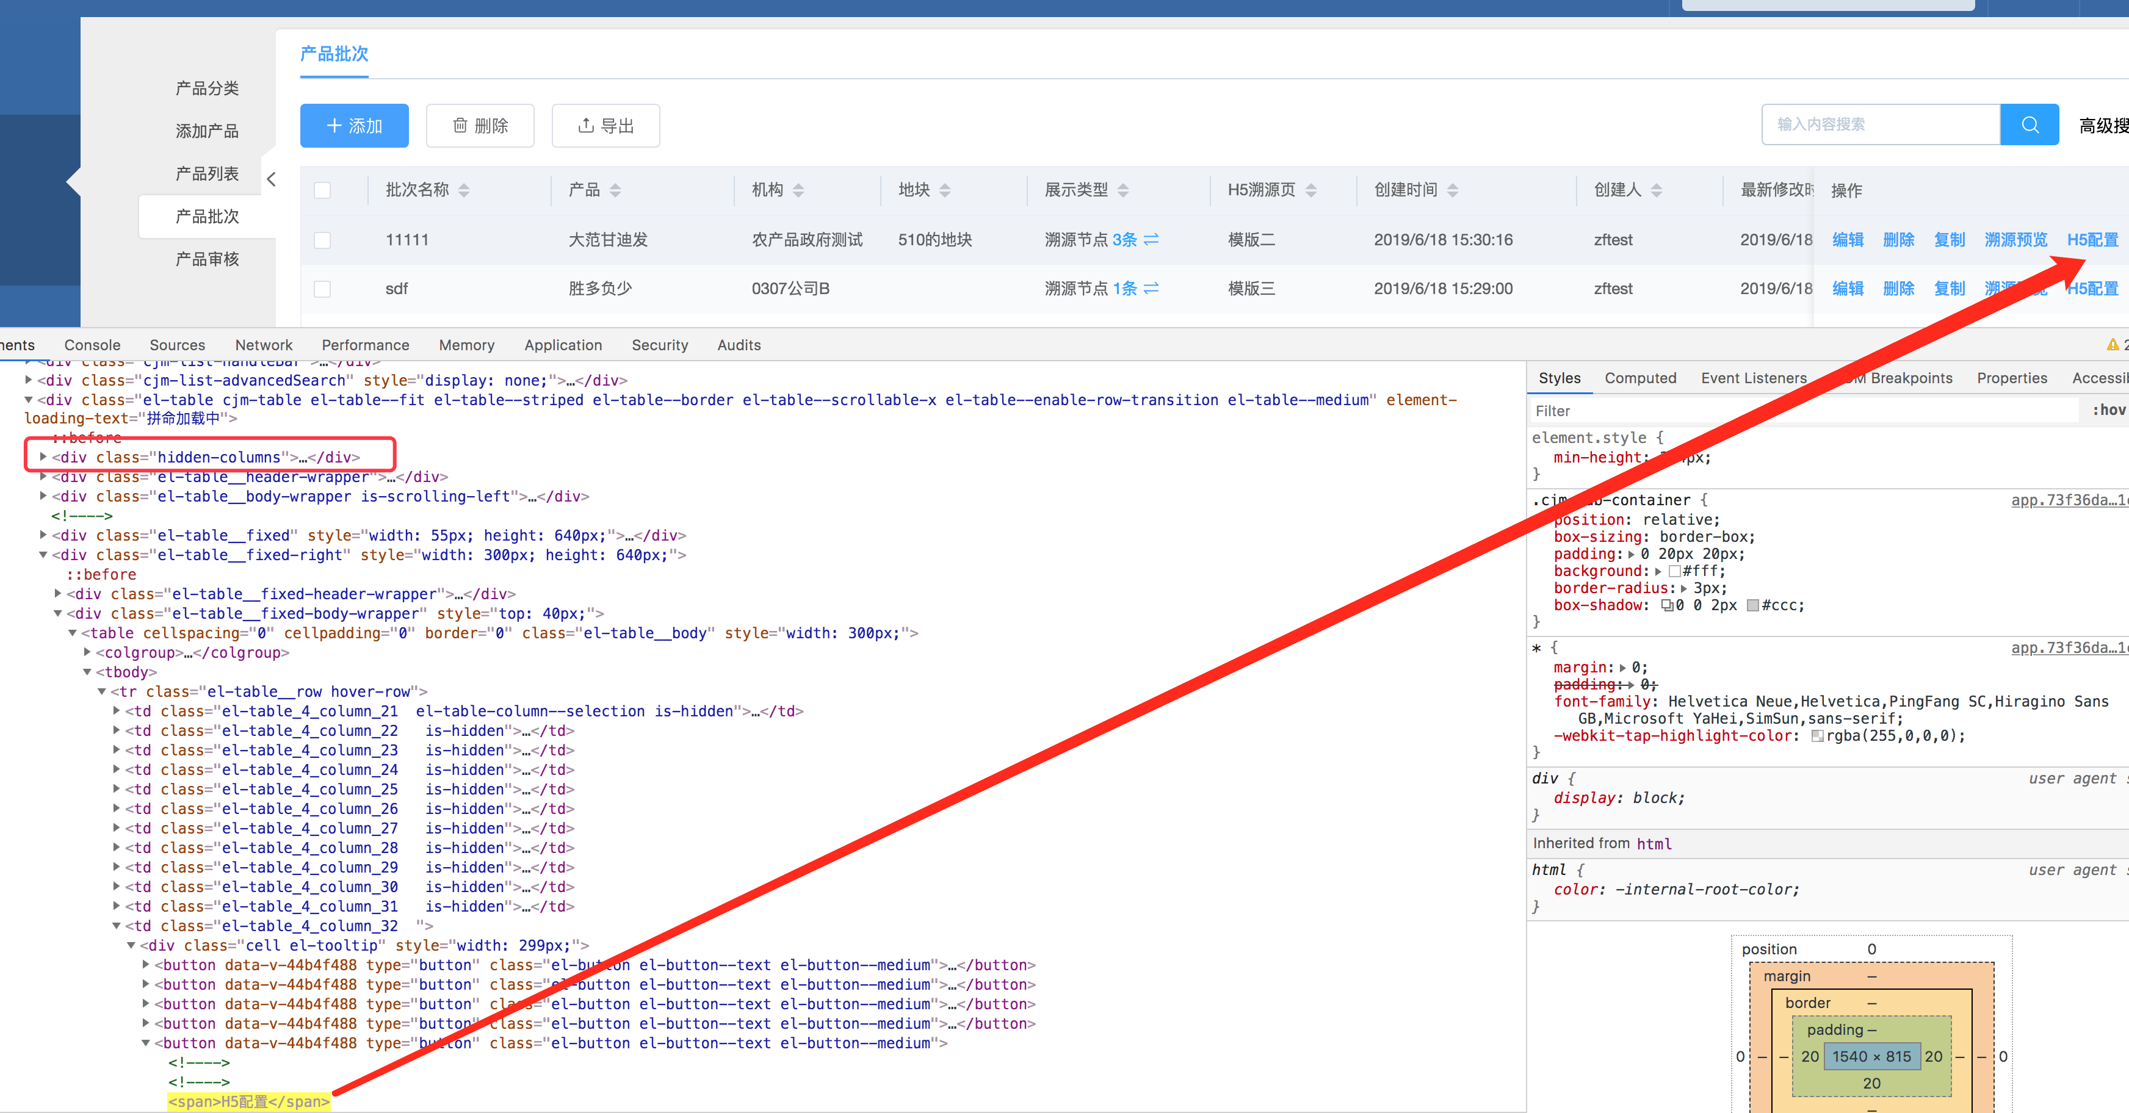
Task: Switch to the Console tab in DevTools
Action: click(x=92, y=345)
